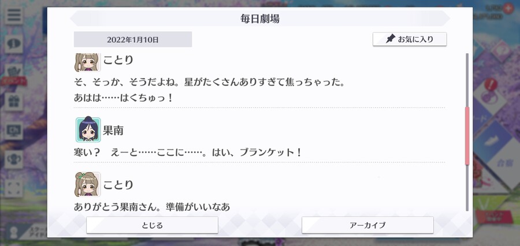This screenshot has height=246, width=520.
Task: Click the 2022年1月10日 date label
Action: click(x=133, y=39)
